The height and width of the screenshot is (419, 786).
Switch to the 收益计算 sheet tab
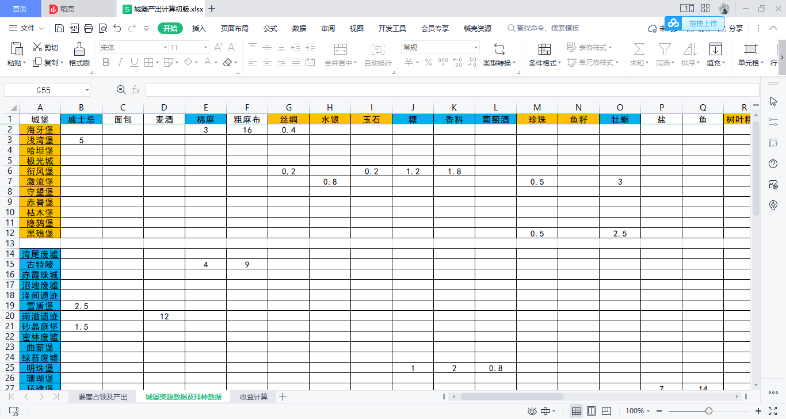[254, 397]
